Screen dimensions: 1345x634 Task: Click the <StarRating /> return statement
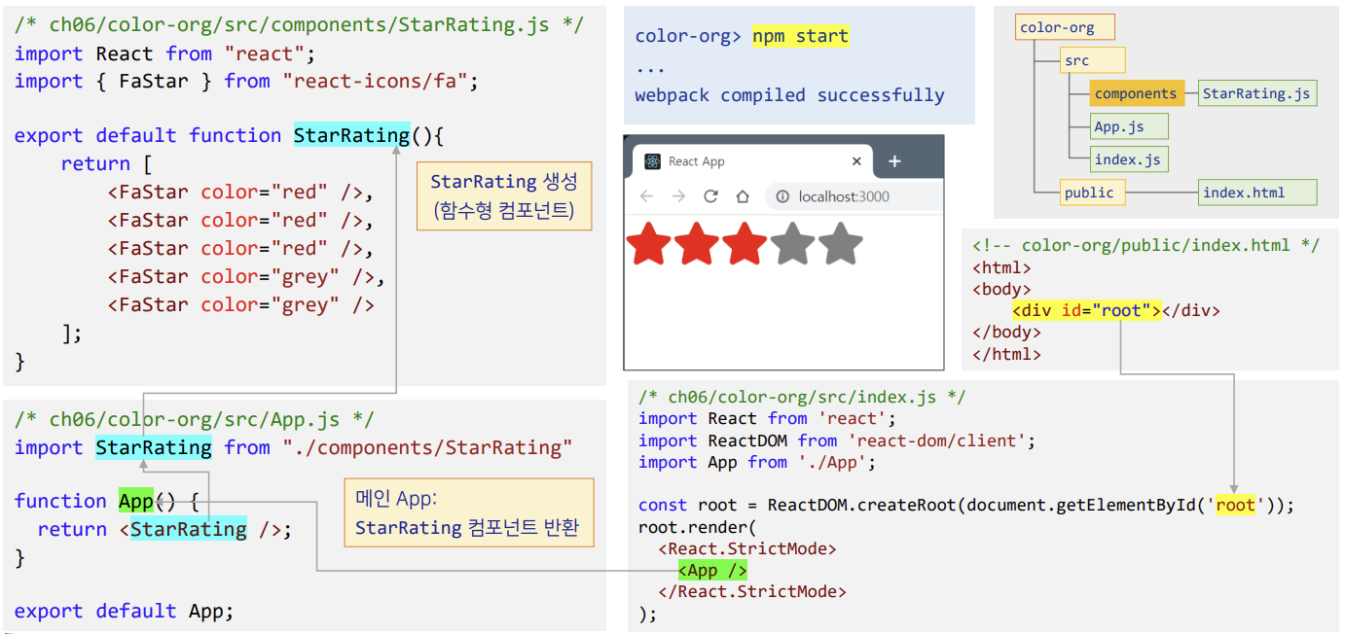[x=164, y=529]
